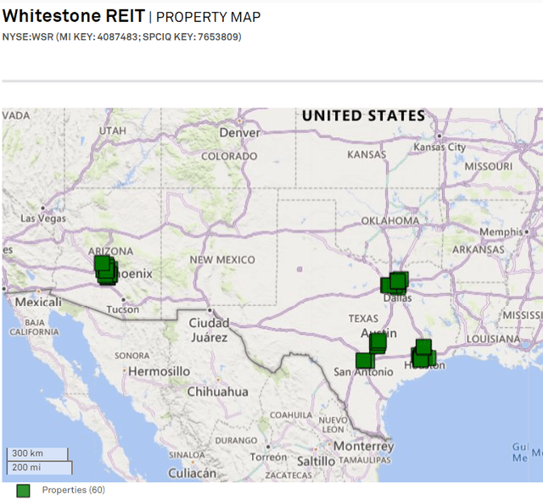The width and height of the screenshot is (543, 500).
Task: Click the COAHUILA state label
Action: coord(291,415)
